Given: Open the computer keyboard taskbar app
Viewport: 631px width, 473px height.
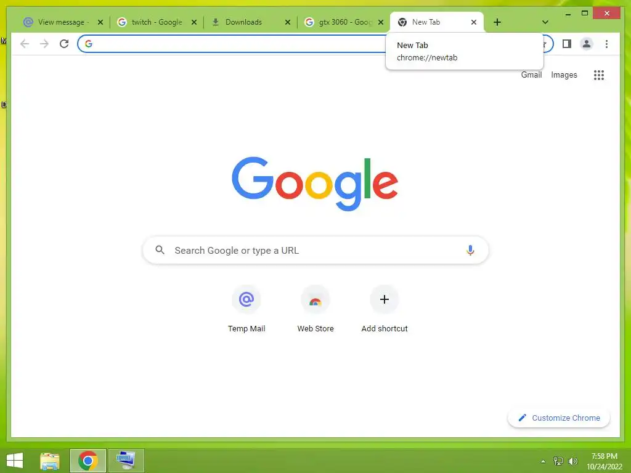Looking at the screenshot, I should tap(126, 461).
